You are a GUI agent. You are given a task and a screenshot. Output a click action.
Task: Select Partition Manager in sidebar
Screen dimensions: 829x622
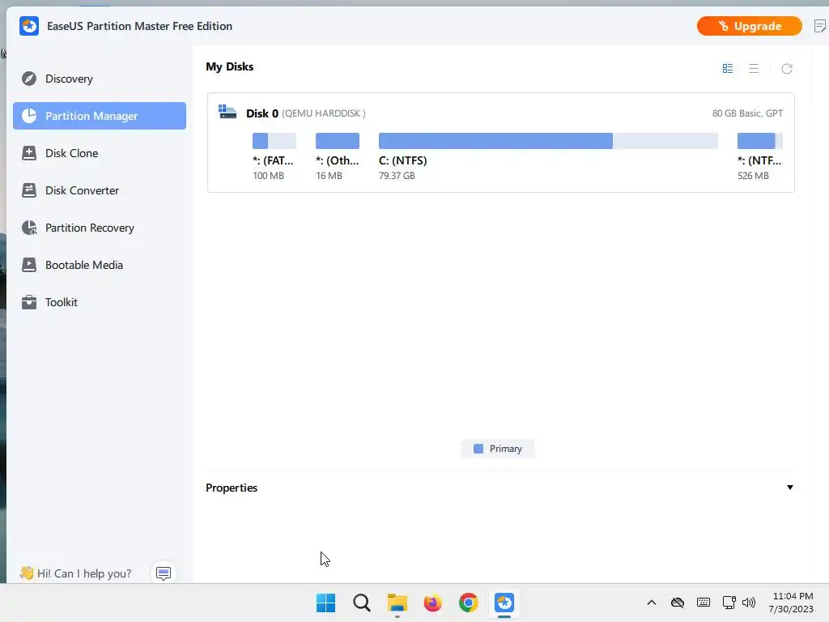(100, 116)
